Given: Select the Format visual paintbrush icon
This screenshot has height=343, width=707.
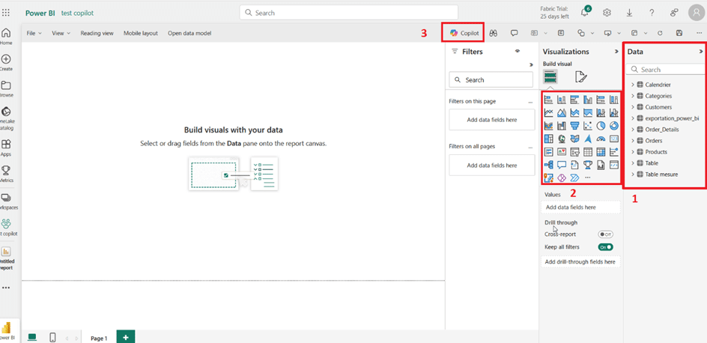Looking at the screenshot, I should [580, 77].
